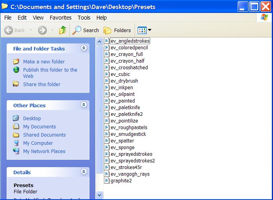
Task: Open Back history dropdown arrow
Action: point(31,30)
